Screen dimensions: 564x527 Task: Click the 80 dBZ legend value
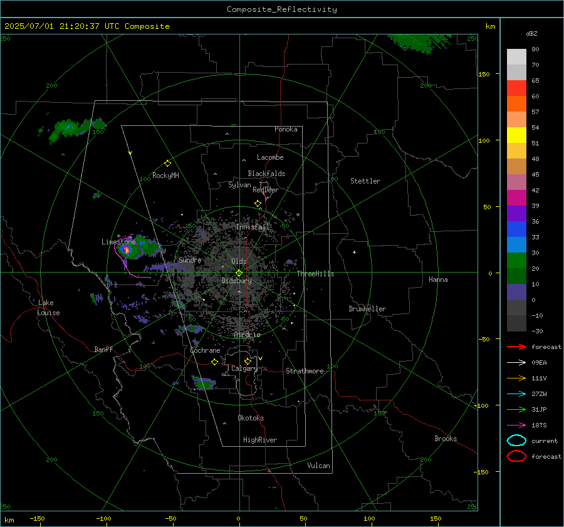[535, 50]
